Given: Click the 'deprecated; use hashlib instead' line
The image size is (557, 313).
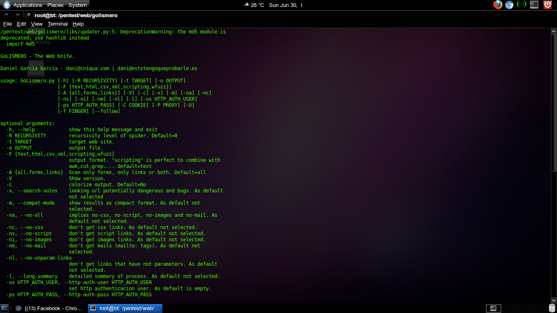Looking at the screenshot, I should 44,38.
